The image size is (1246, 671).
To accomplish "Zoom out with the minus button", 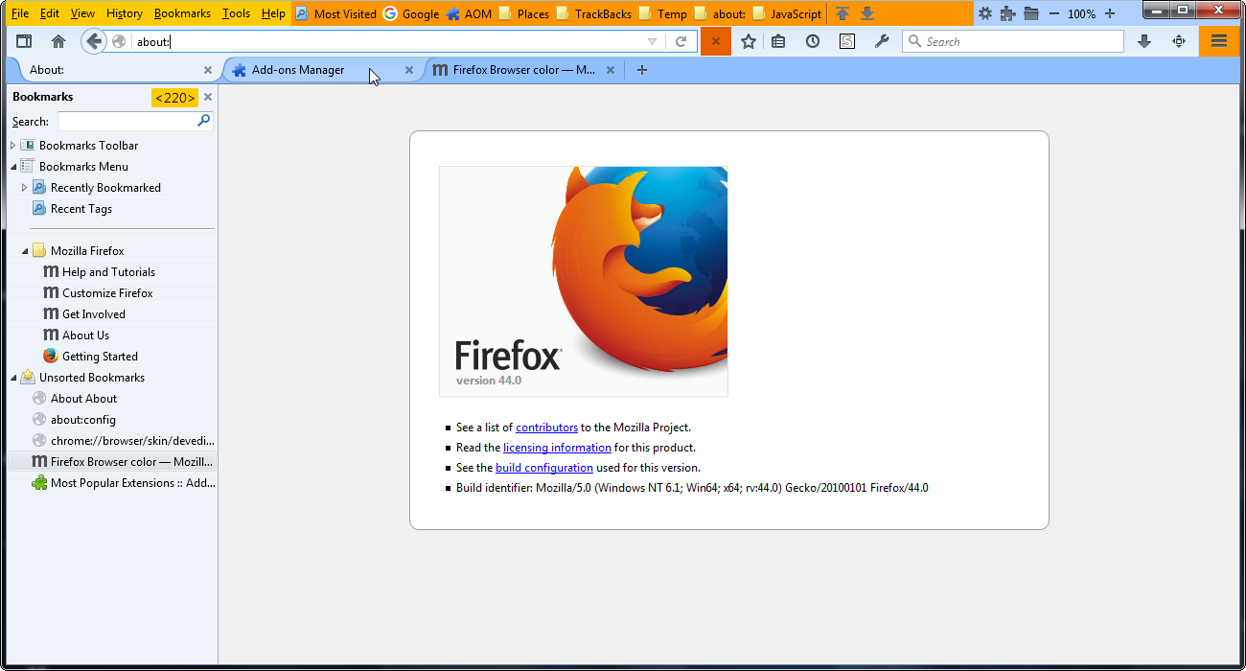I will point(1054,13).
